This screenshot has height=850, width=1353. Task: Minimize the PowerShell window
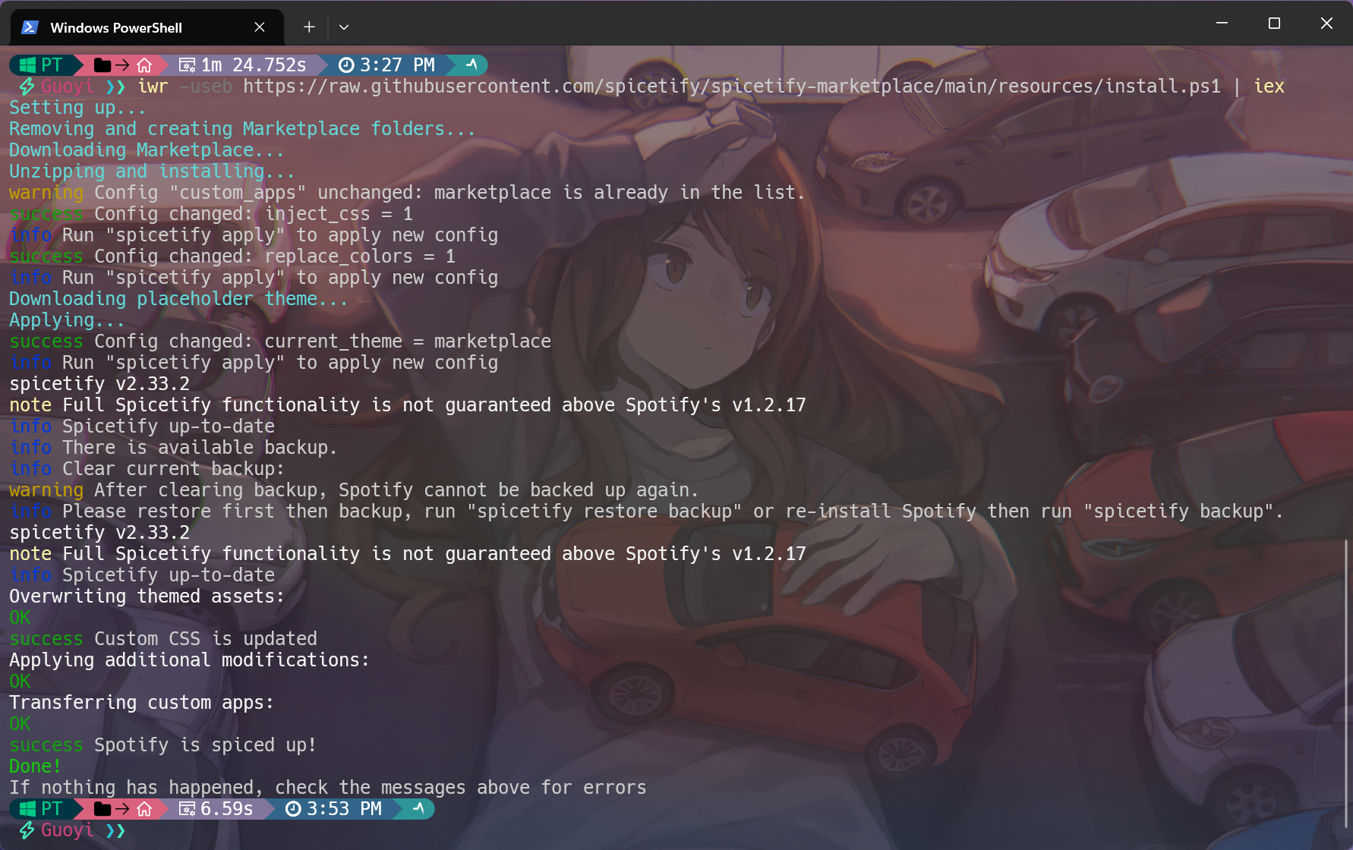(x=1222, y=24)
